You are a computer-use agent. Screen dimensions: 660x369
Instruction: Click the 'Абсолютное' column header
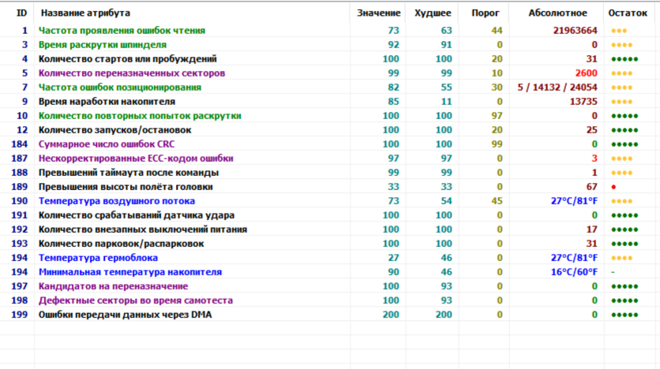[558, 13]
